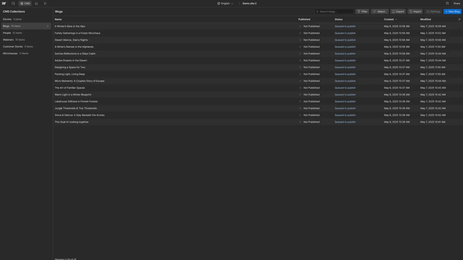463x260 pixels.
Task: Toggle the Published switch for A Winter's Glow
Action: 300,26
